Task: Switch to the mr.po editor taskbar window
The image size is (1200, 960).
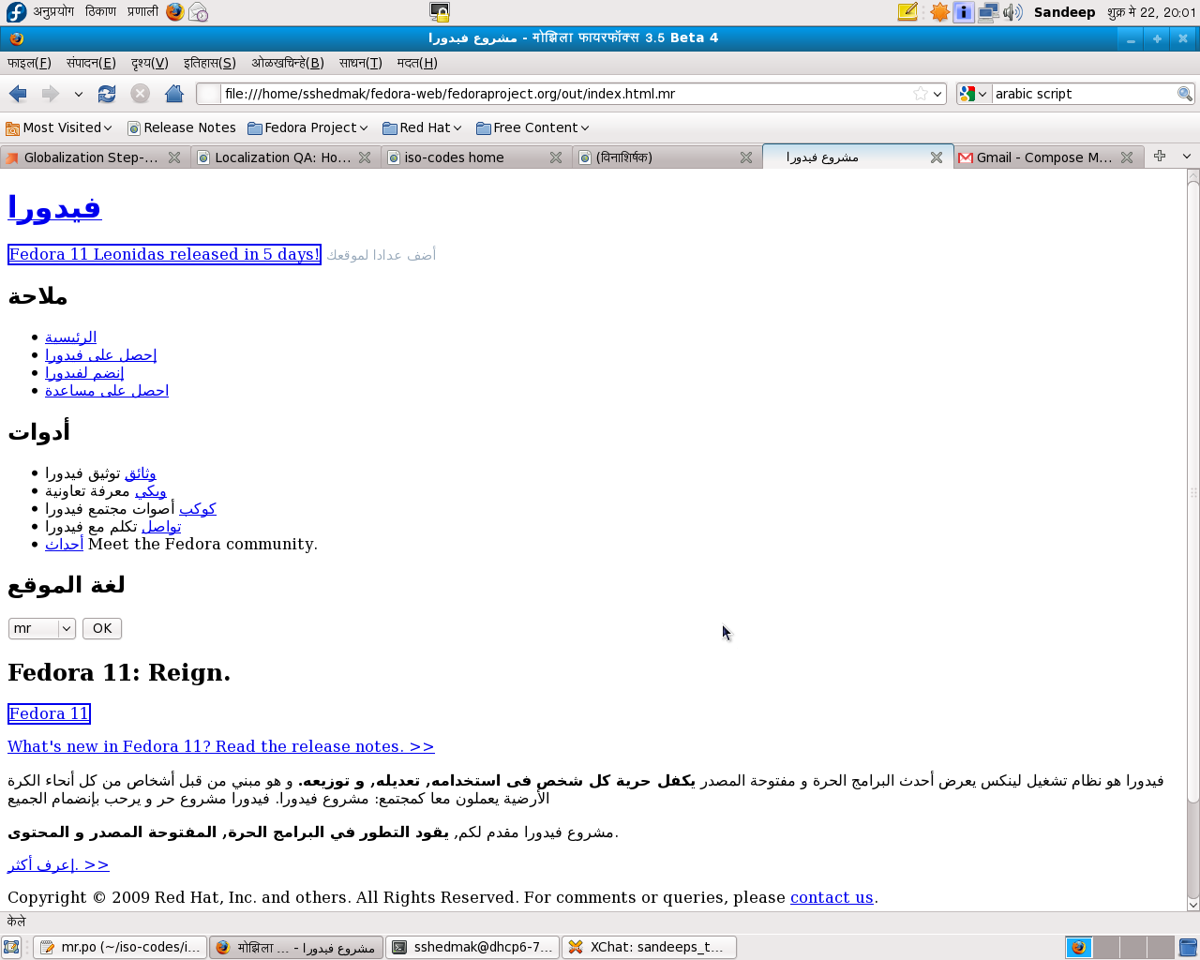Action: tap(120, 947)
